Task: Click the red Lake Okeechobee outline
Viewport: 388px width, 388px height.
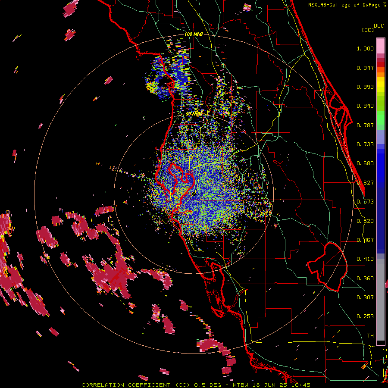Action: tap(327, 267)
